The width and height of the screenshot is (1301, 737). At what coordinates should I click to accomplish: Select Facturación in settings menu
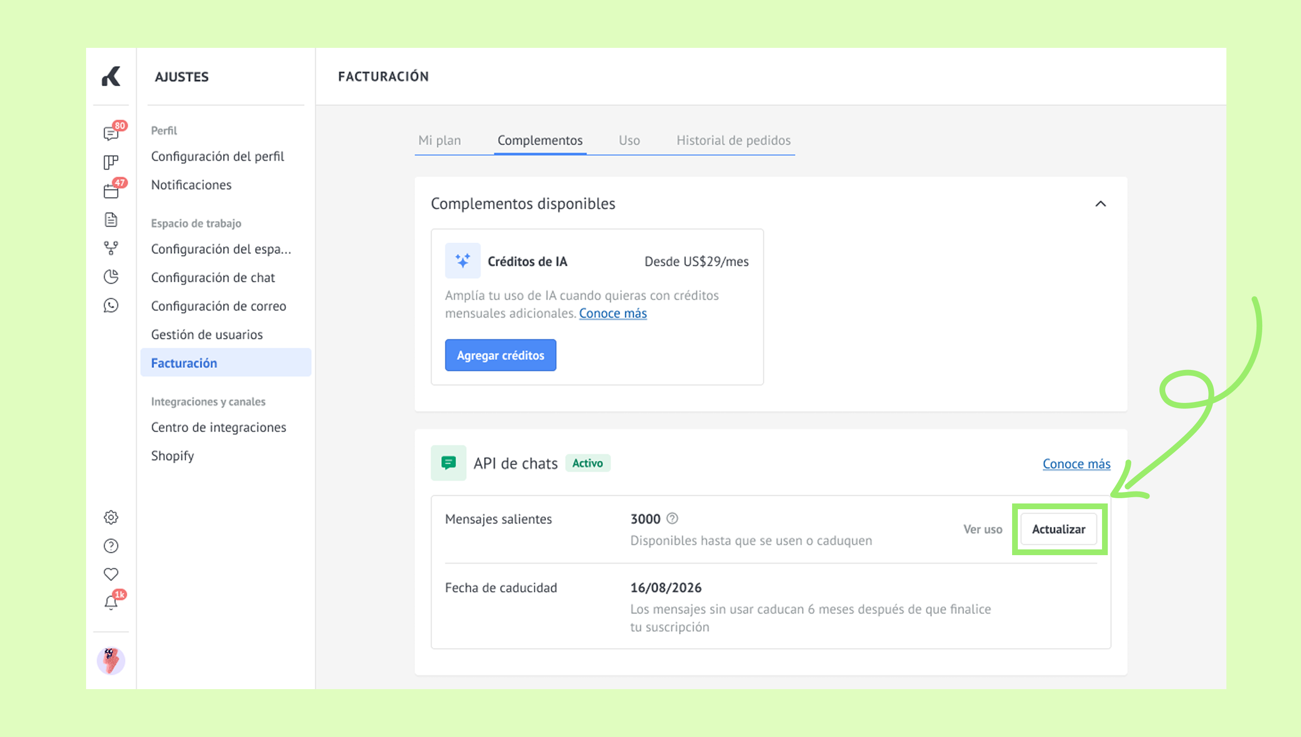(226, 362)
